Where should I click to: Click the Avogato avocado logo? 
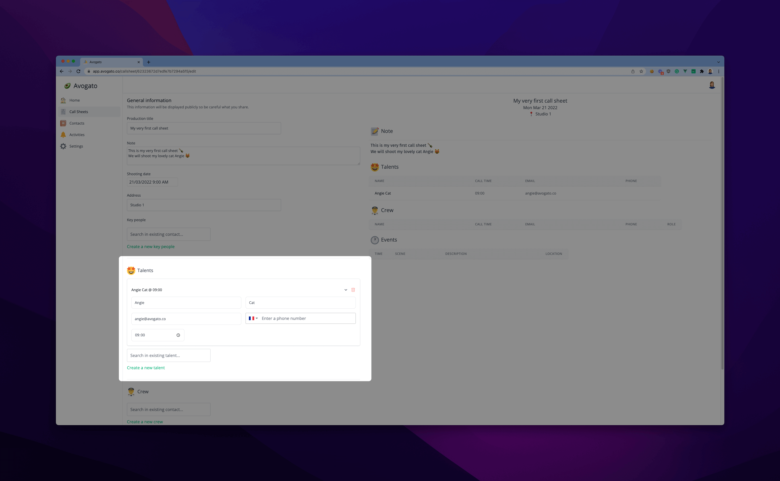[x=67, y=86]
